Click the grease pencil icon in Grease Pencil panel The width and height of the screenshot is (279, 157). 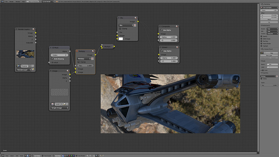pyautogui.click(x=262, y=53)
